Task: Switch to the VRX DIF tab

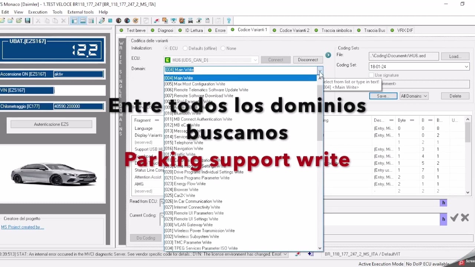Action: (x=402, y=30)
